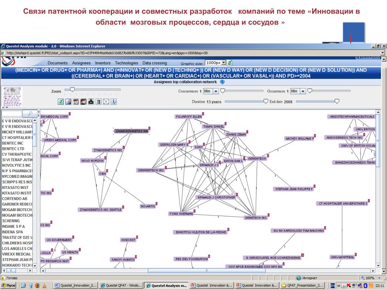The image size is (387, 290).
Task: Click the EN language indicator in the taskbar
Action: [x=333, y=285]
